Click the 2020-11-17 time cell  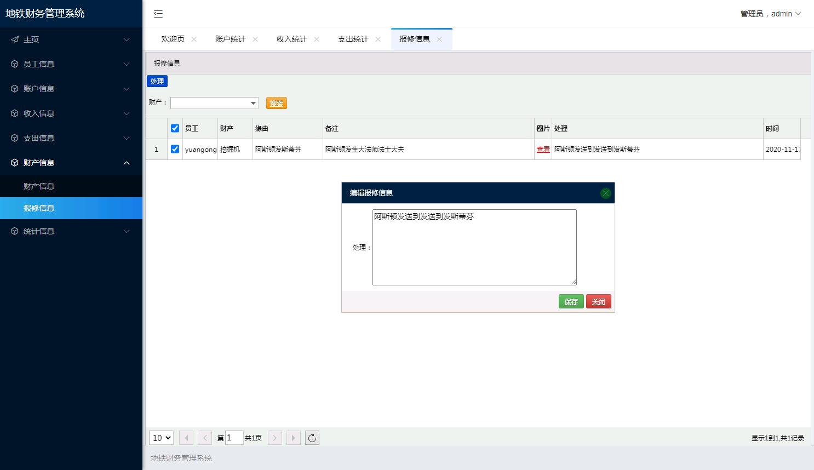click(782, 149)
